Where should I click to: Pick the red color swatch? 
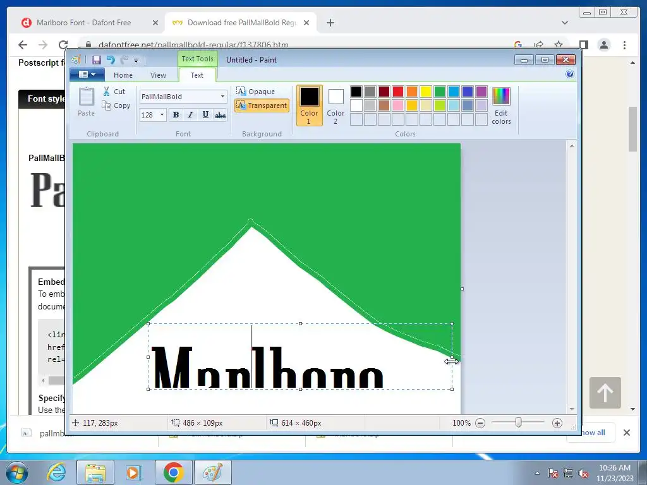point(398,92)
